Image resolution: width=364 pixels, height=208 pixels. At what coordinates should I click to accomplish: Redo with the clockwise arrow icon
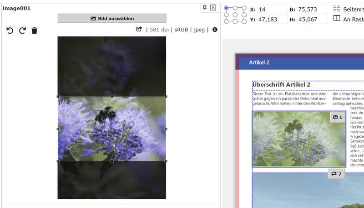pyautogui.click(x=22, y=30)
